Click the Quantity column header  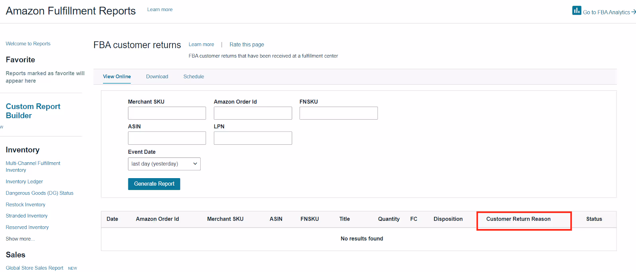point(389,219)
